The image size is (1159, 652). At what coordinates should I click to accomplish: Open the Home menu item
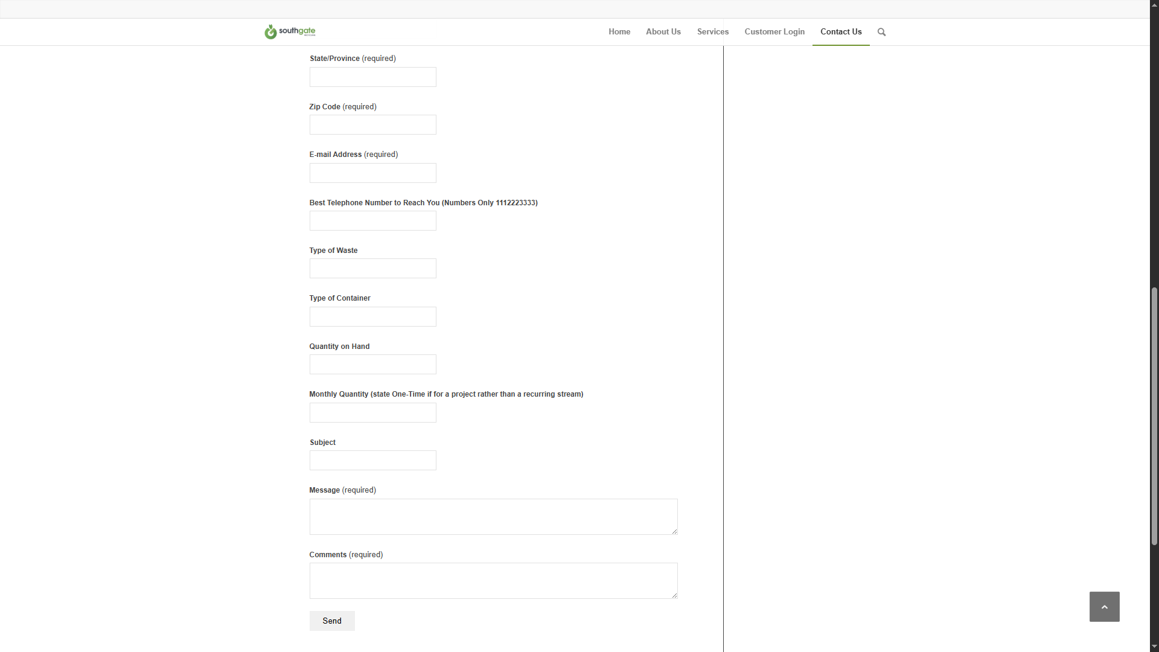(619, 32)
